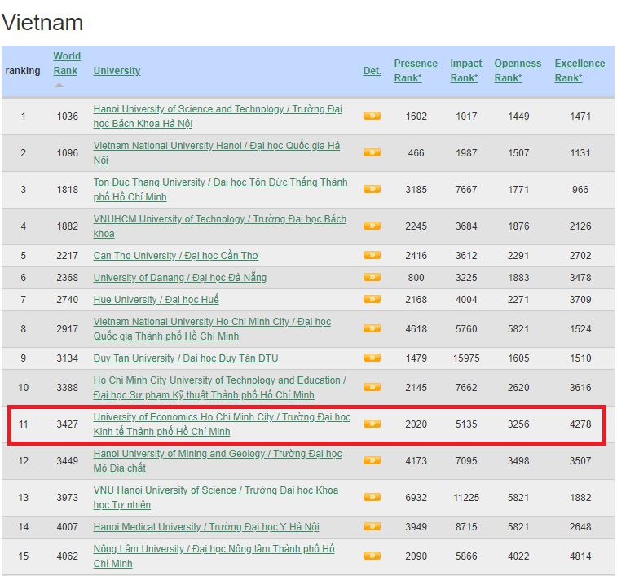Open details icon for University of Danang

pyautogui.click(x=372, y=277)
